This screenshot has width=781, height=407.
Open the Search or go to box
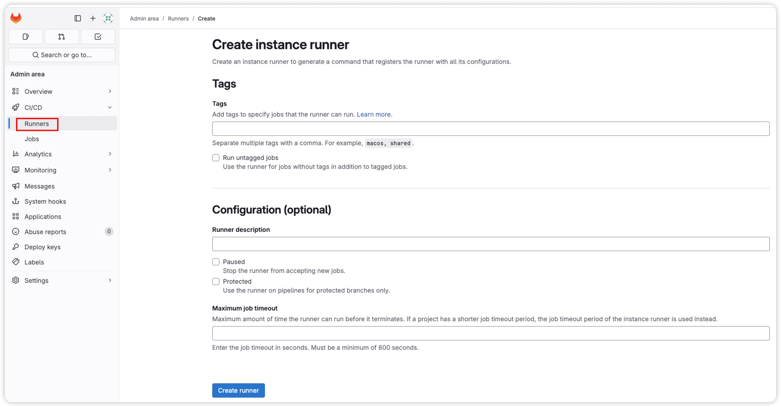62,55
